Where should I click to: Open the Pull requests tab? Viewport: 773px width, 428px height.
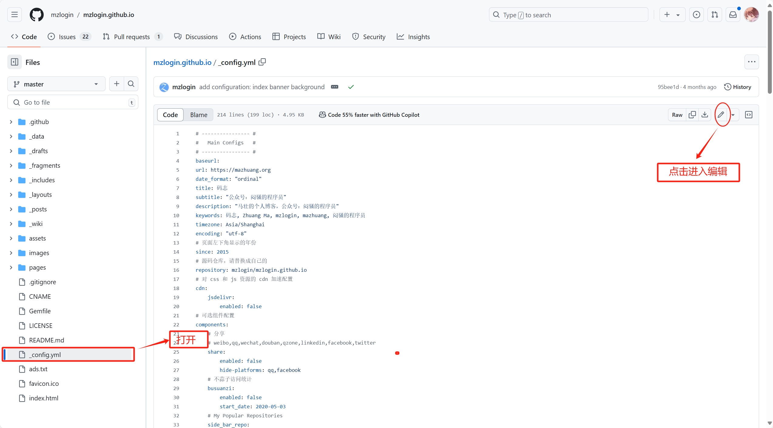(x=133, y=37)
